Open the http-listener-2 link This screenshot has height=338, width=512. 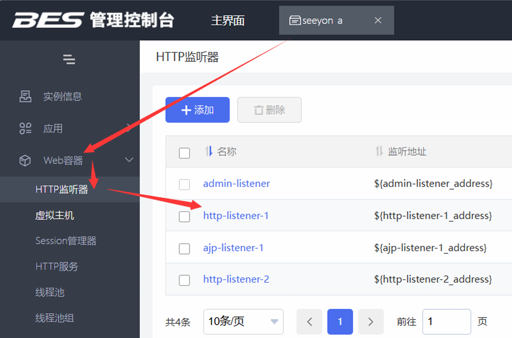[x=236, y=279]
